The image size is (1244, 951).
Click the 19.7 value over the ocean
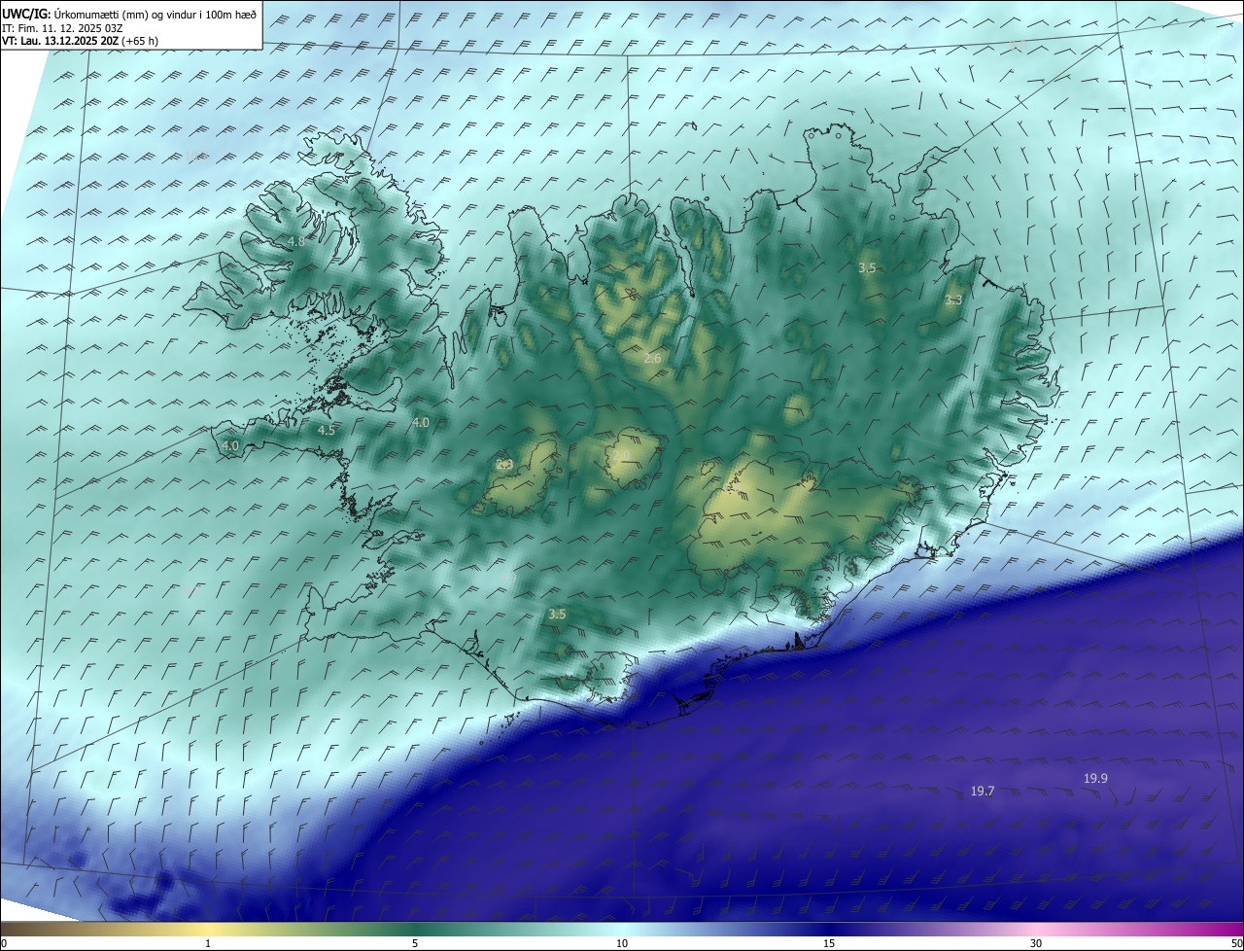[983, 792]
